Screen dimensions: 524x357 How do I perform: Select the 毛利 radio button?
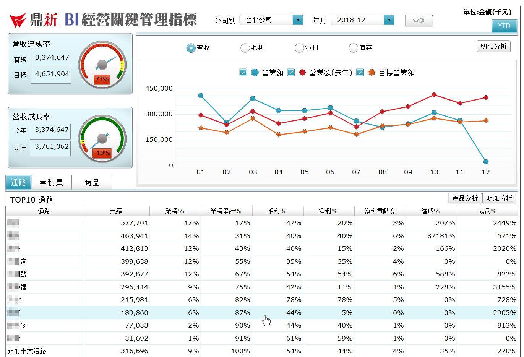[245, 48]
